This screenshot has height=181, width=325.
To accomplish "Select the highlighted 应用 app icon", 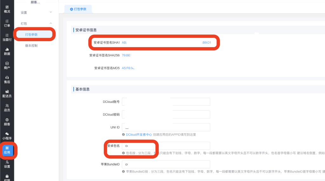I will [x=7, y=150].
